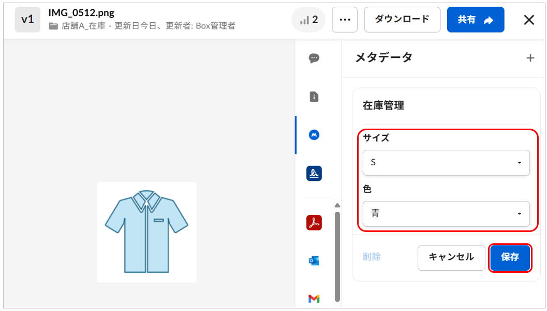
Task: Click the plus icon to add metadata
Action: pyautogui.click(x=530, y=58)
